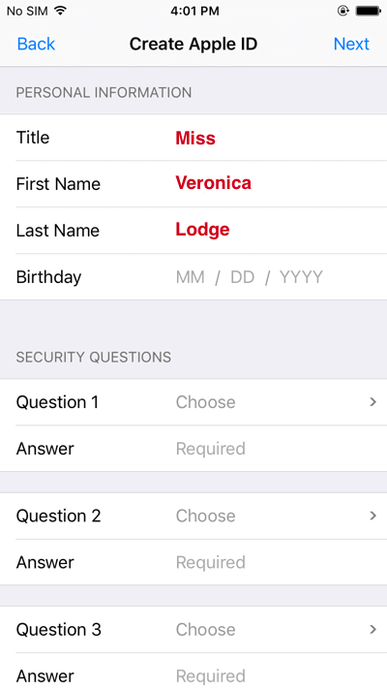Open the Question 1 Choose selector
387x690 pixels.
[x=193, y=402]
